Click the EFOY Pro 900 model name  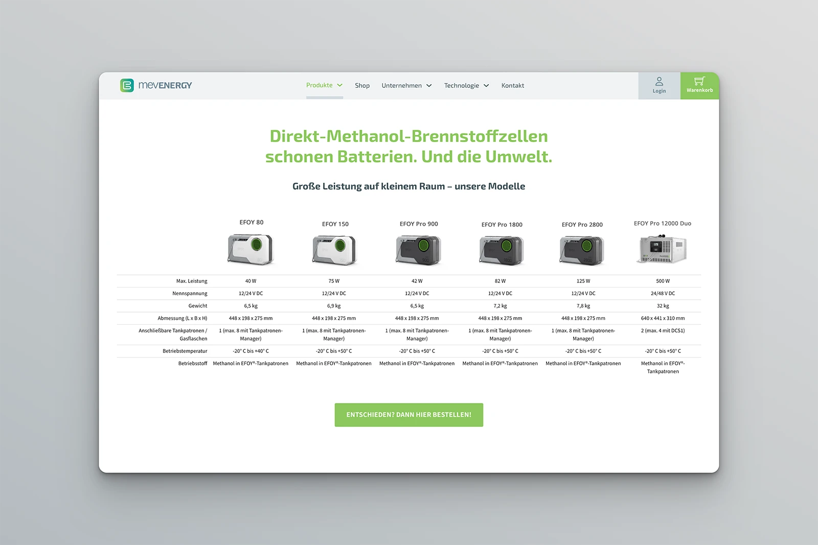pyautogui.click(x=419, y=224)
